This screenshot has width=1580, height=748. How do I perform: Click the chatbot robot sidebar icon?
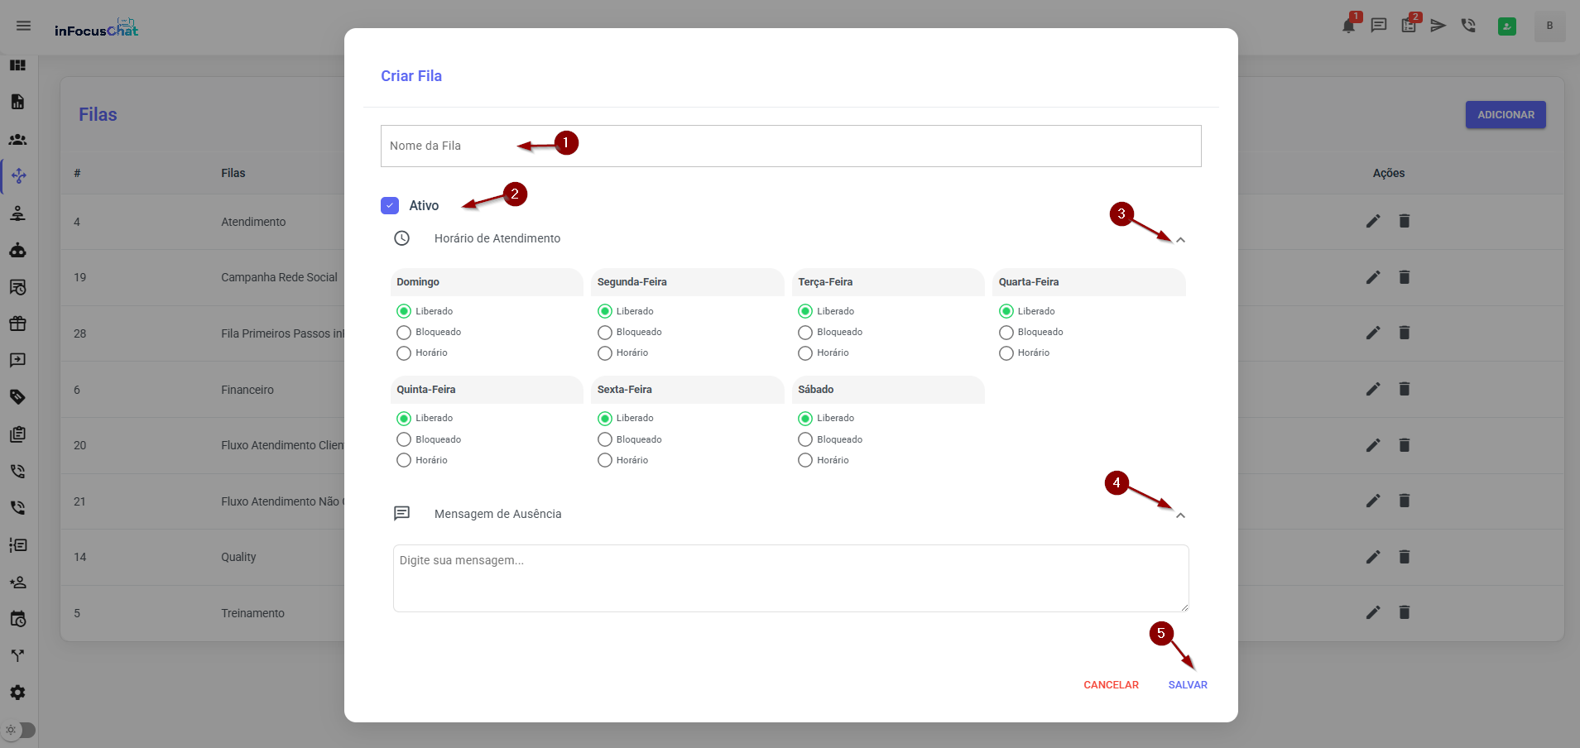pos(18,250)
